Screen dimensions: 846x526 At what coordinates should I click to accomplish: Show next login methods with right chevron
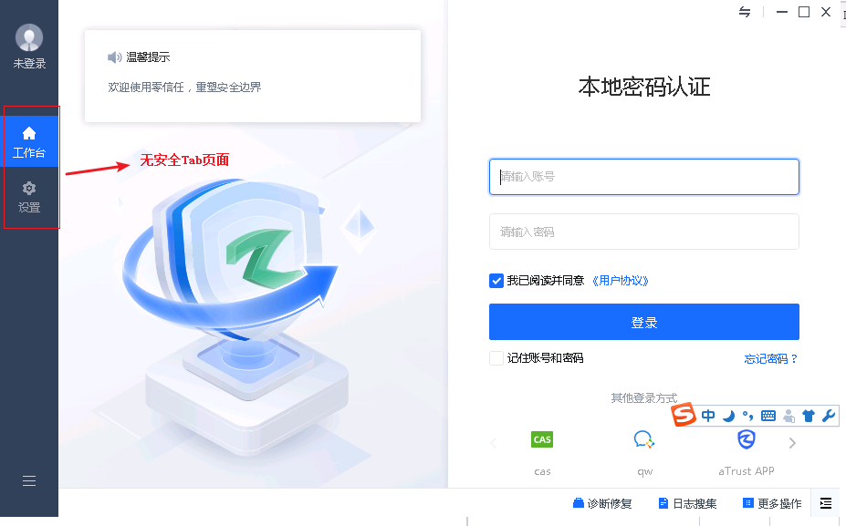click(x=792, y=443)
